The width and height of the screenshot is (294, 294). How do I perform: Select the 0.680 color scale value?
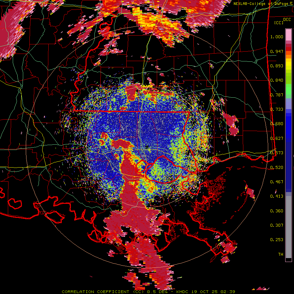click(277, 124)
